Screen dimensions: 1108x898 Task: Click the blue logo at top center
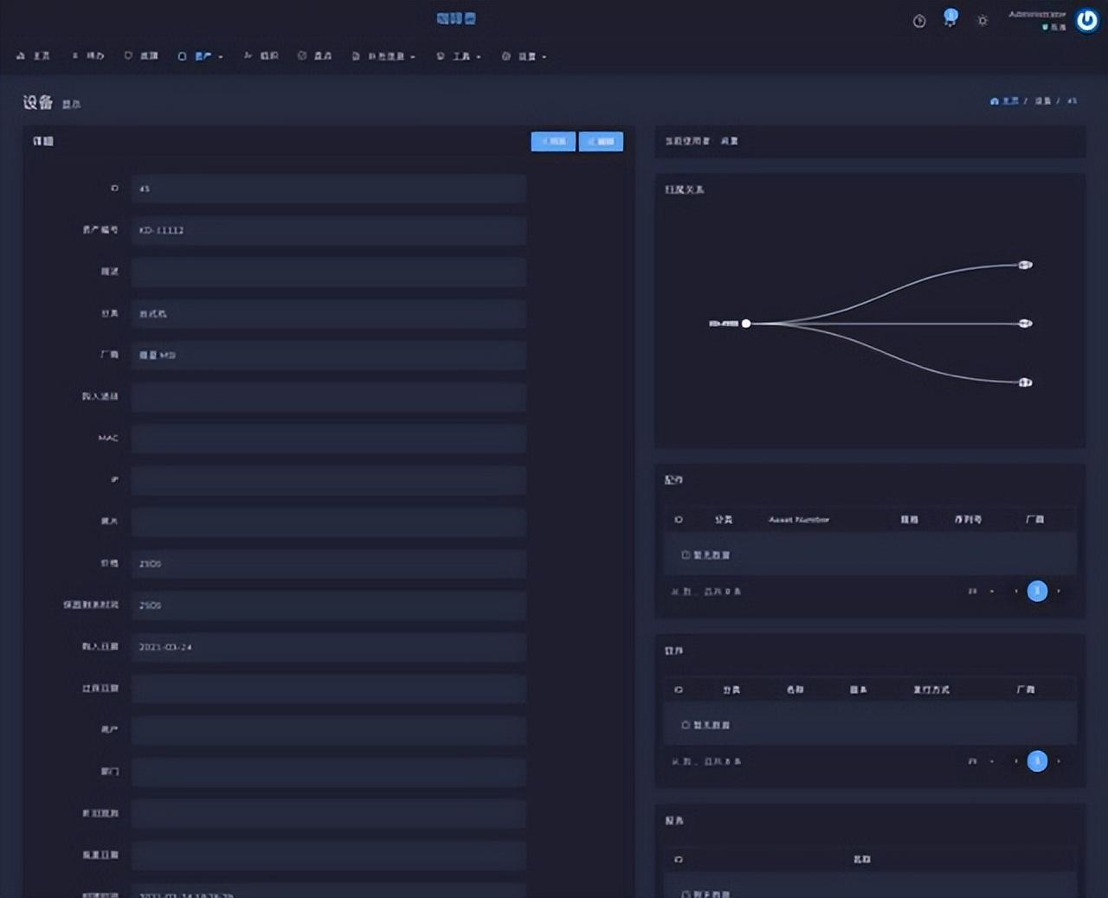[x=456, y=18]
